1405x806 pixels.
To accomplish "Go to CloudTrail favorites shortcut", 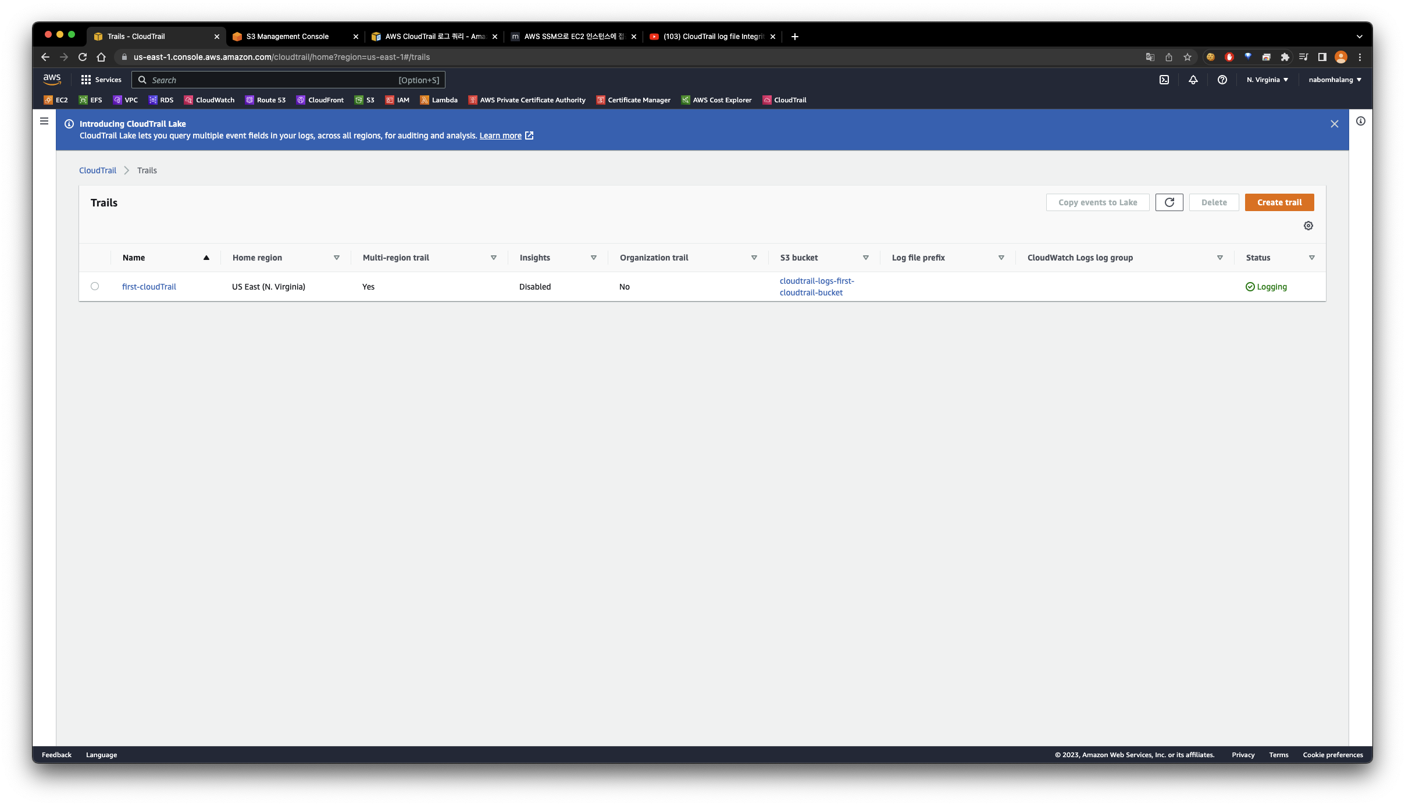I will coord(784,100).
